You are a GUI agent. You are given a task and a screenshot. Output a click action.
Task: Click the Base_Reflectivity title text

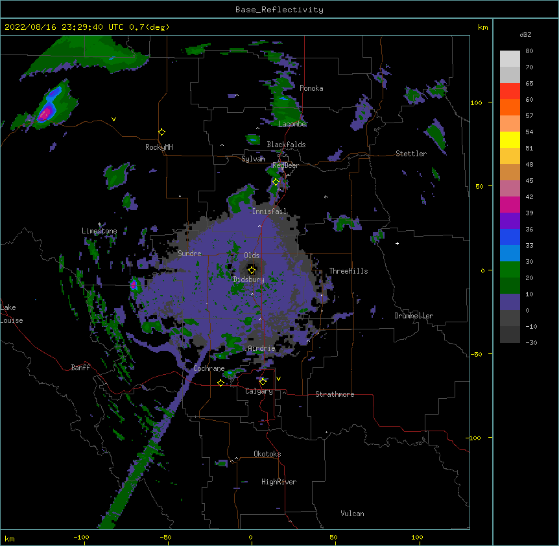pos(279,10)
